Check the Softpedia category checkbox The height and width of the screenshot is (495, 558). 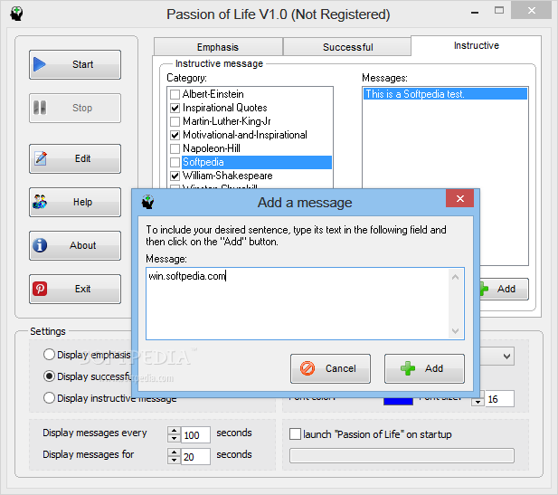pos(175,162)
